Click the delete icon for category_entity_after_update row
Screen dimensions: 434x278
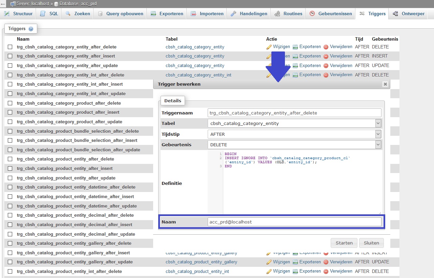[x=326, y=66]
